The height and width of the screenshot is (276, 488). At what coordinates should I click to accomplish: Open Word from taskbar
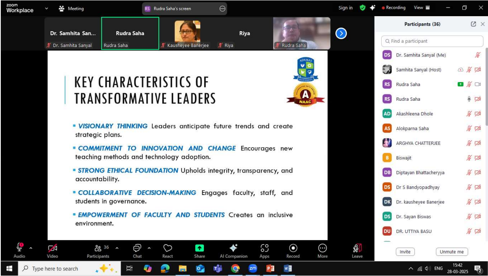[x=288, y=268]
